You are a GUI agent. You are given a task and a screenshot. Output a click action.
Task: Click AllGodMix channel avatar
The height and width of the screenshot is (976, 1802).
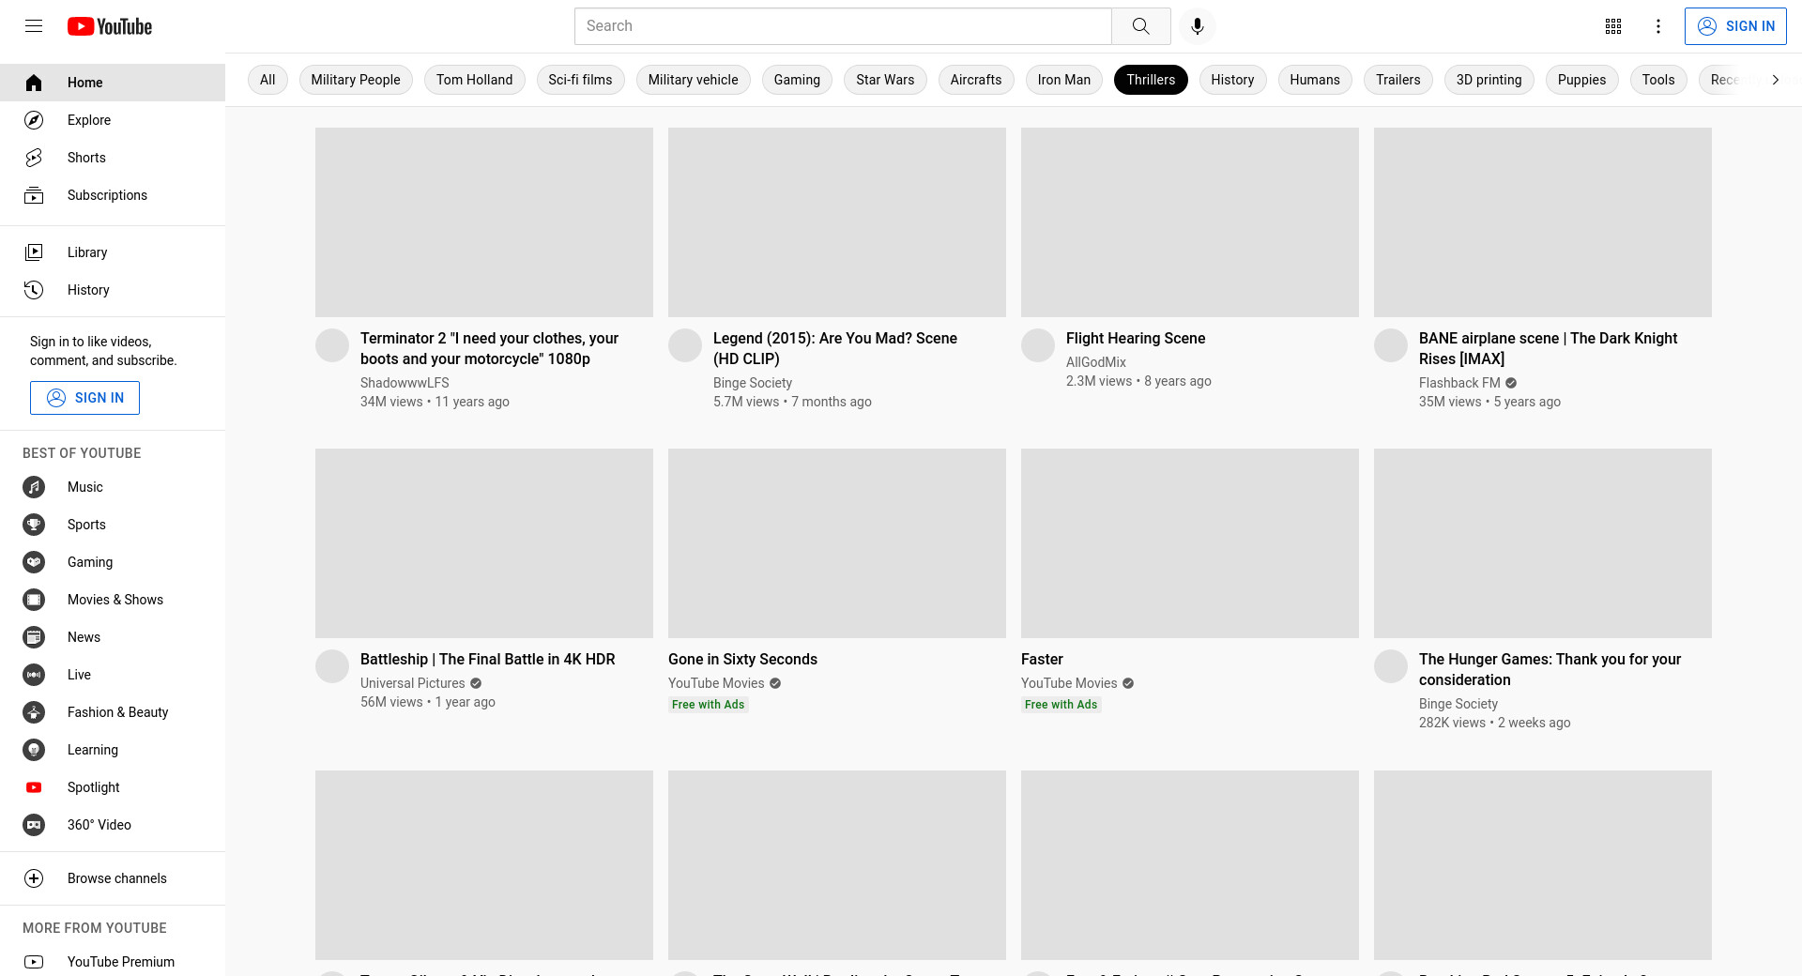click(1038, 345)
